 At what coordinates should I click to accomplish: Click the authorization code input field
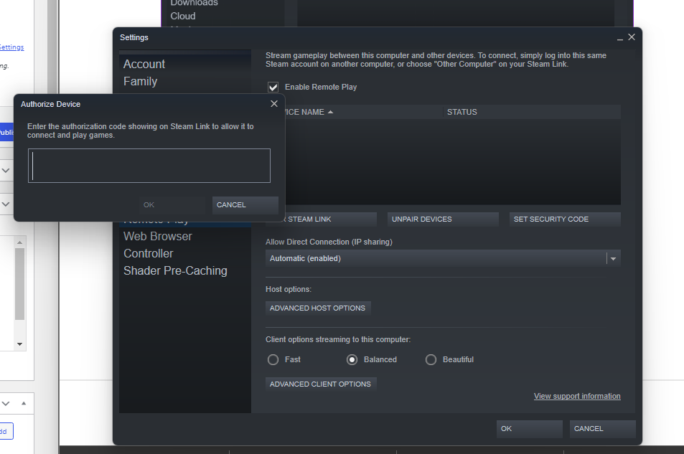pos(149,166)
